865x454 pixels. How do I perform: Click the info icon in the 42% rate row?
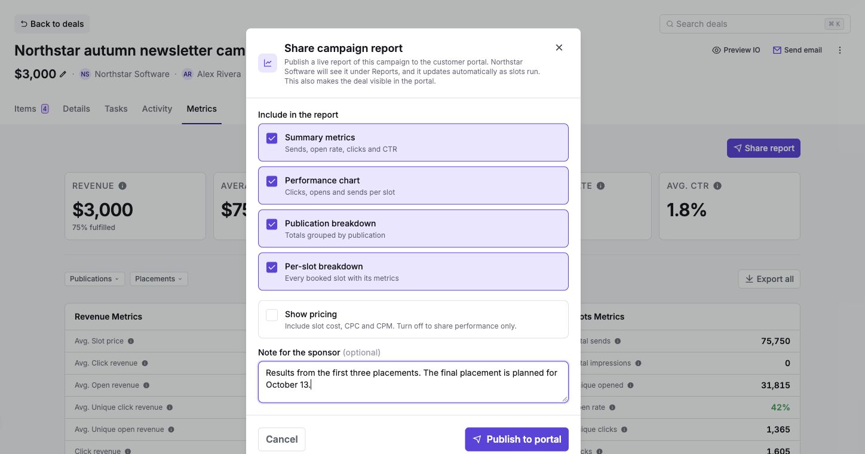point(612,407)
